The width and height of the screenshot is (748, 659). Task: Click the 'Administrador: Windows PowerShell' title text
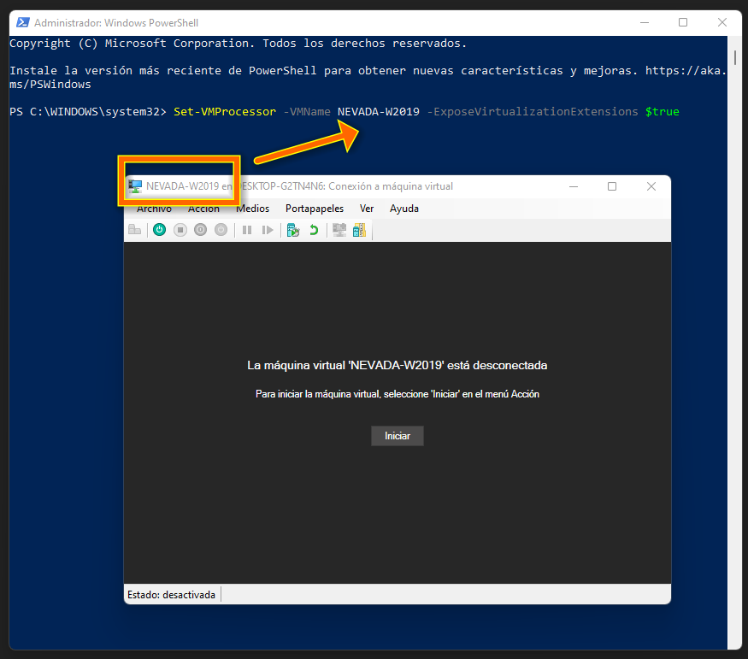point(116,22)
